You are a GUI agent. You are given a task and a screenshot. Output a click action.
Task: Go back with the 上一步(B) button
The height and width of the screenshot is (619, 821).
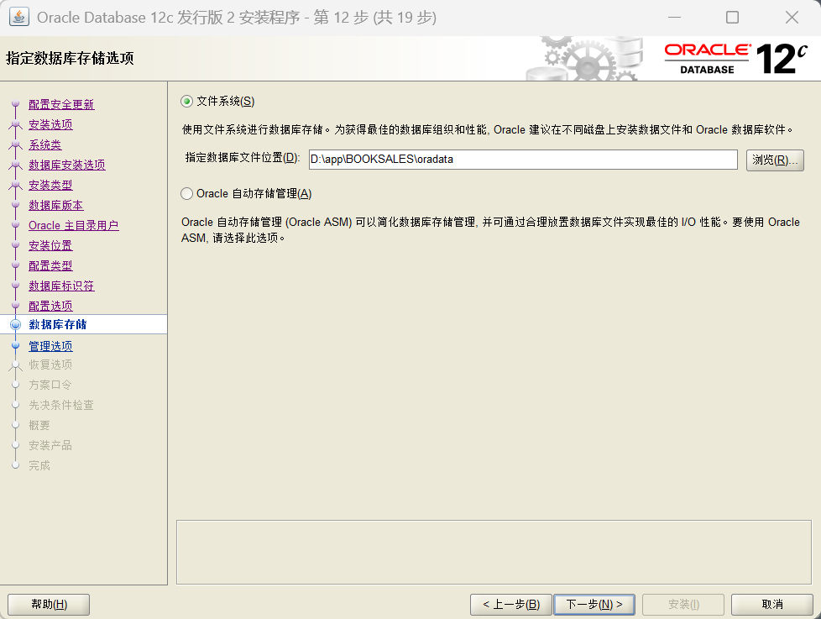tap(511, 605)
